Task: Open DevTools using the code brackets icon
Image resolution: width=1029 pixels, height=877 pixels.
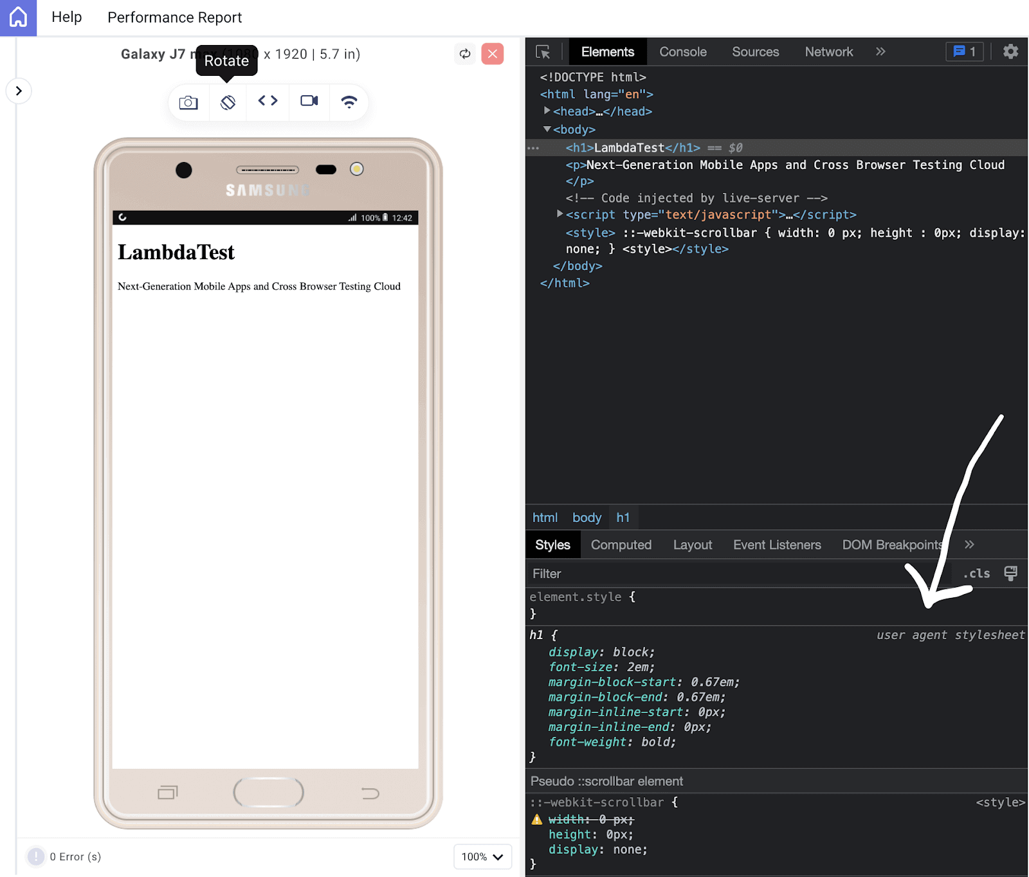Action: [x=268, y=101]
